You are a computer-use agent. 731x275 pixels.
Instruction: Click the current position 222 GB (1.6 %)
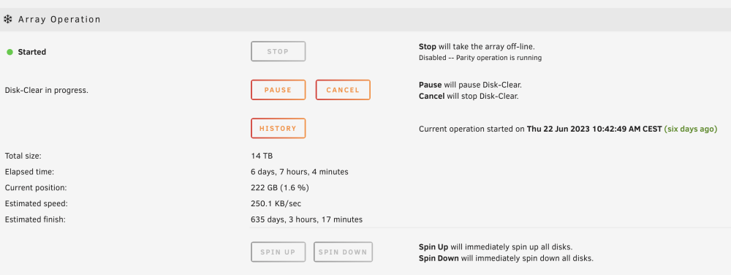click(280, 188)
